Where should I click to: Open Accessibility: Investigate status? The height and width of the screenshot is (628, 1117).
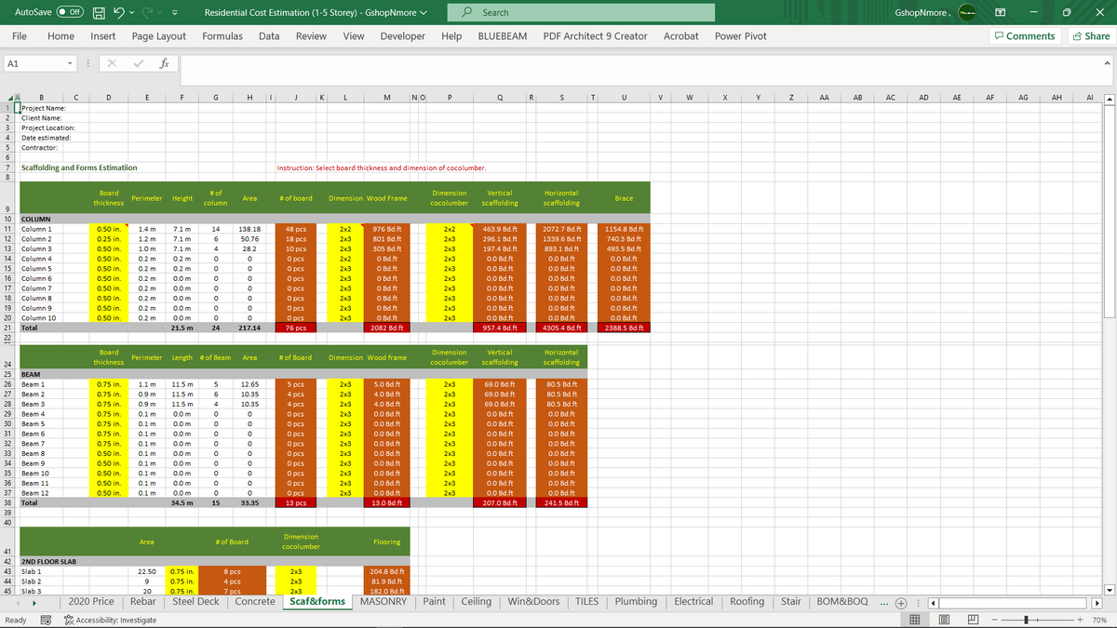pos(110,620)
